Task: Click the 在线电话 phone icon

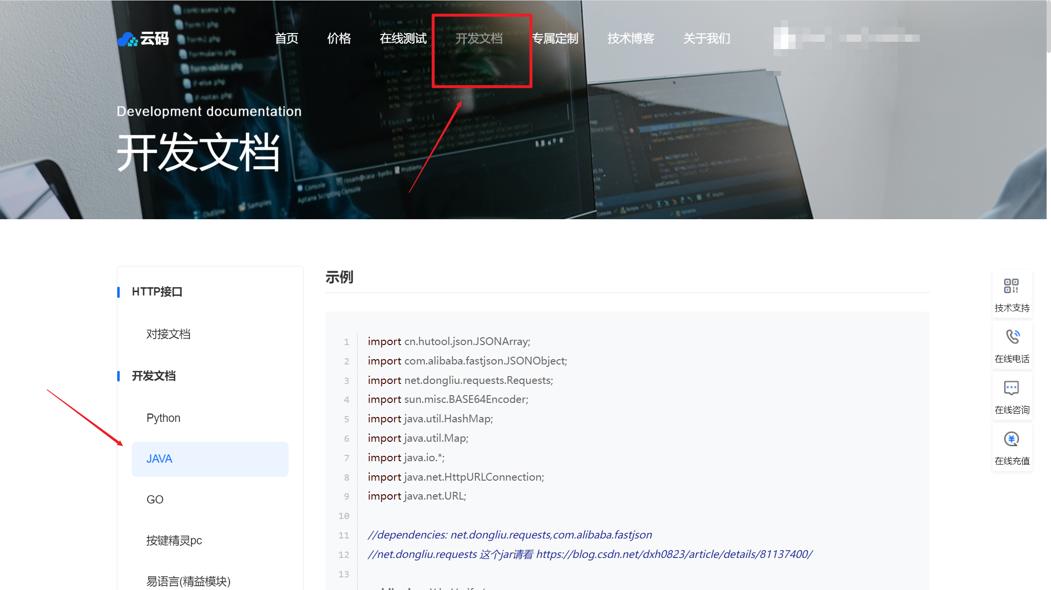Action: [x=1012, y=336]
